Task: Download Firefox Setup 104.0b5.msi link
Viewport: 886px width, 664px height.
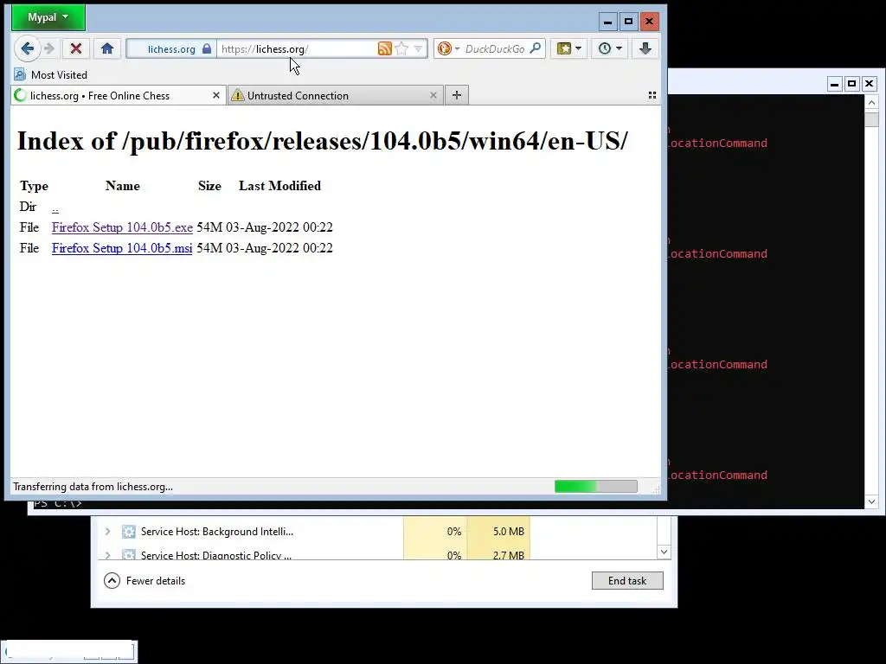Action: tap(122, 248)
